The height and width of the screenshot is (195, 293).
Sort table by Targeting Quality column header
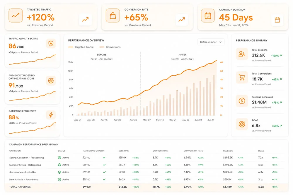(94, 151)
